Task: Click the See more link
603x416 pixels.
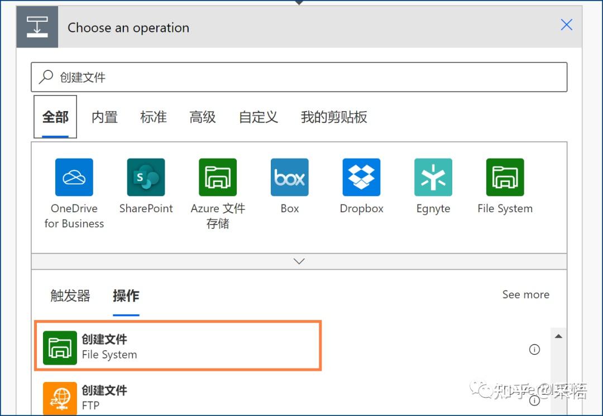Action: [526, 294]
